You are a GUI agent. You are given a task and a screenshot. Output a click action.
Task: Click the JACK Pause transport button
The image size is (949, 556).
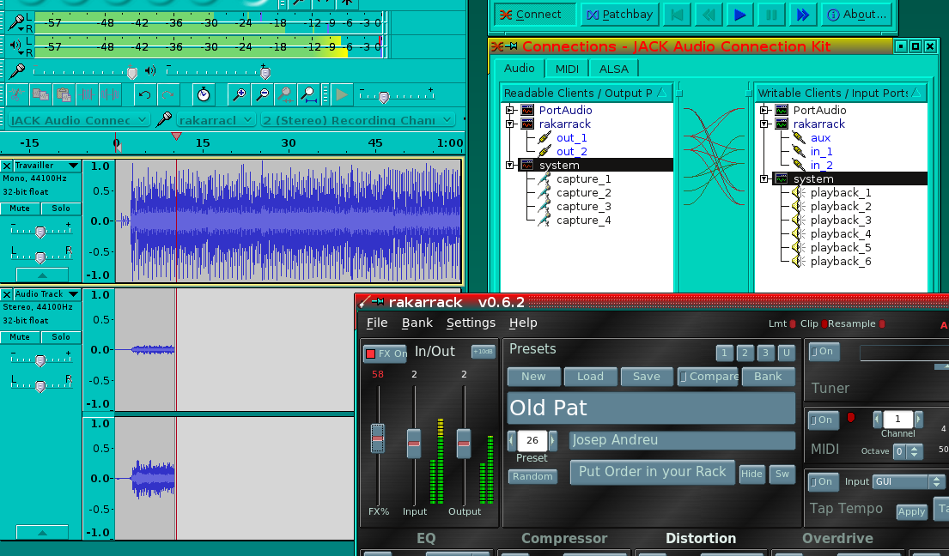point(771,15)
